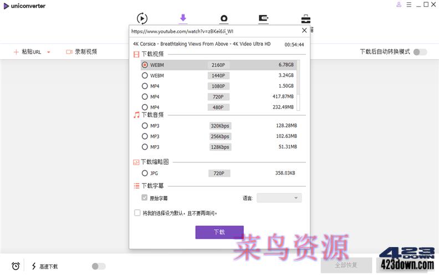Click the 3.24GB file size

point(286,75)
